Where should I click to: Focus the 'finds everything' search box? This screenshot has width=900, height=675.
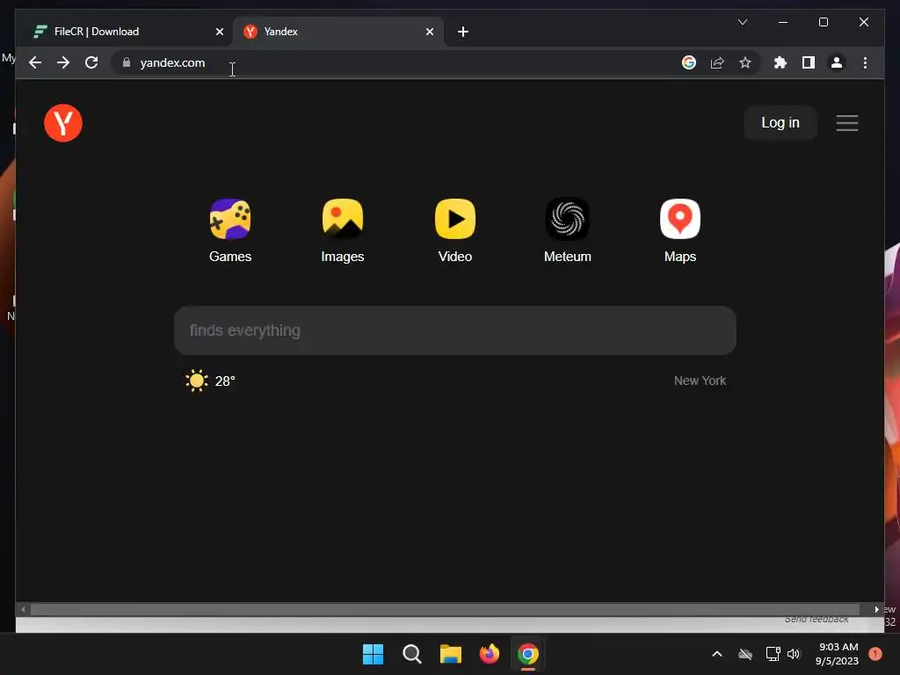coord(455,330)
